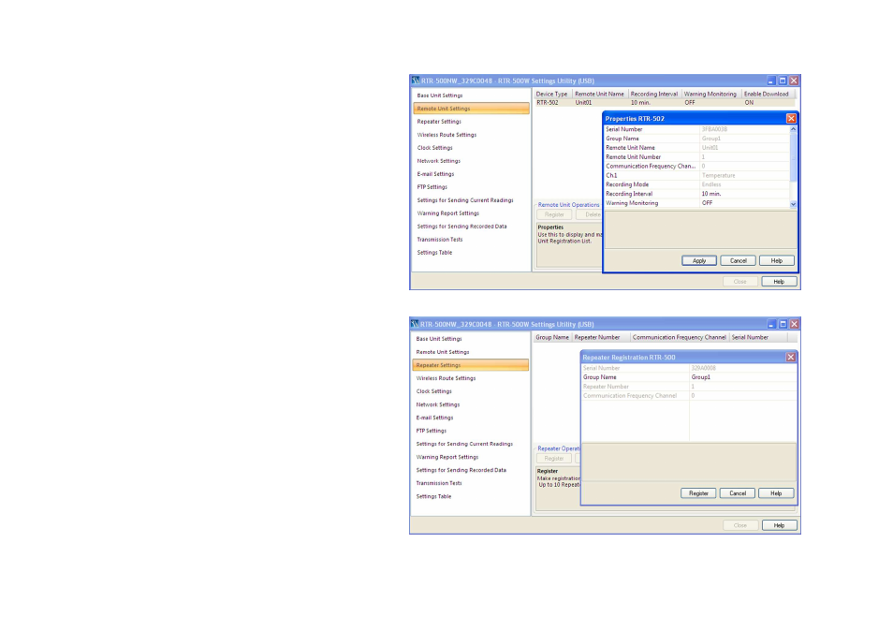This screenshot has width=893, height=631.
Task: Open Warning Report Settings behind Repeater Registration
Action: pos(447,457)
